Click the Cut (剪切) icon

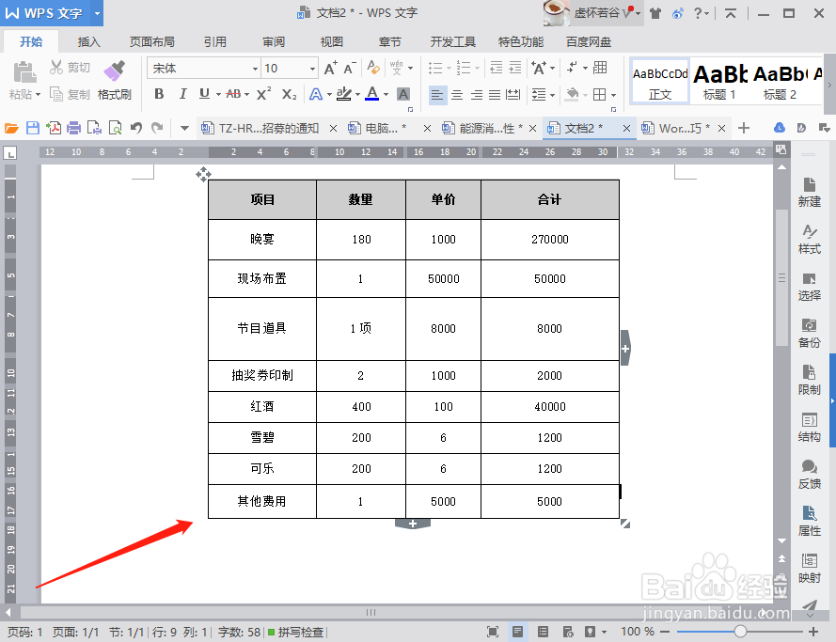69,67
